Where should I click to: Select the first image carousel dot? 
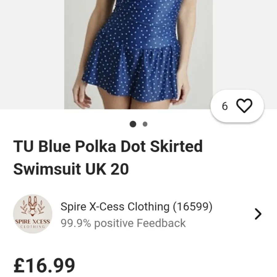(x=133, y=124)
